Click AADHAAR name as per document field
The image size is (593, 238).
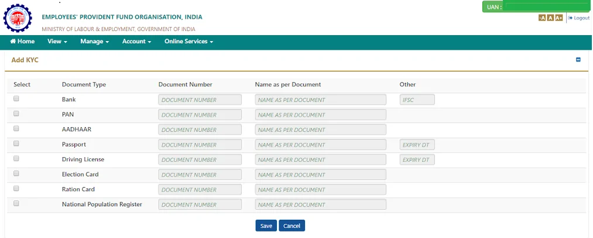click(321, 130)
